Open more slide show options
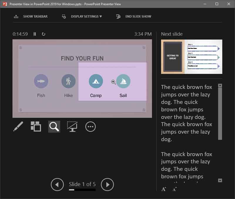This screenshot has height=199, width=235. point(90,126)
